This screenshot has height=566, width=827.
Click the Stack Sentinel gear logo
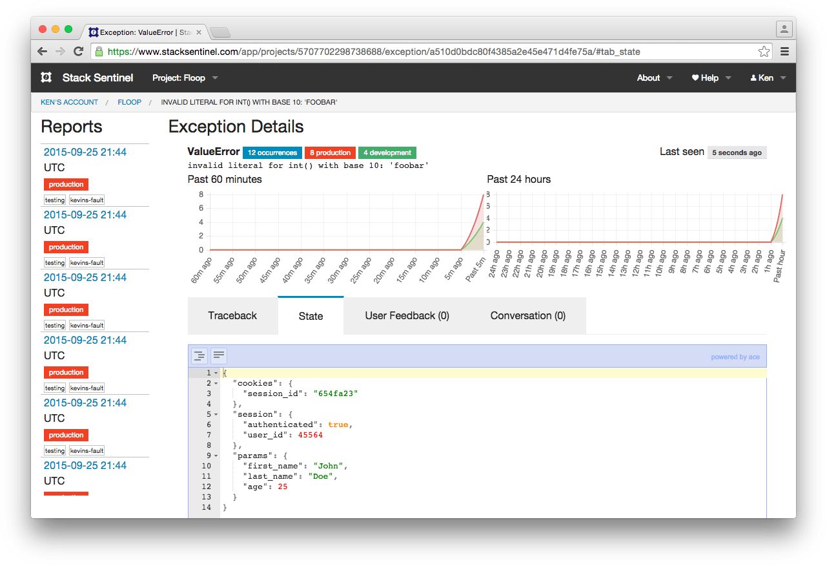[45, 78]
